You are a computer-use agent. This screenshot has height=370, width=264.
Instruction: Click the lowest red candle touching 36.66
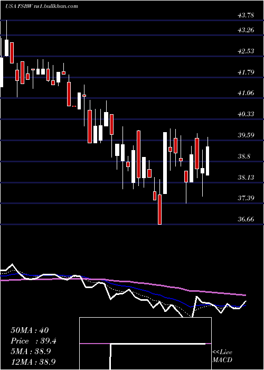tap(160, 209)
